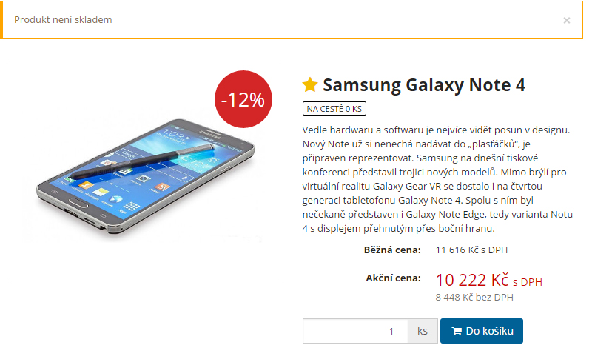The width and height of the screenshot is (592, 348).
Task: Click the 'NA CESTĚ 0 KS' availability badge
Action: [x=335, y=109]
